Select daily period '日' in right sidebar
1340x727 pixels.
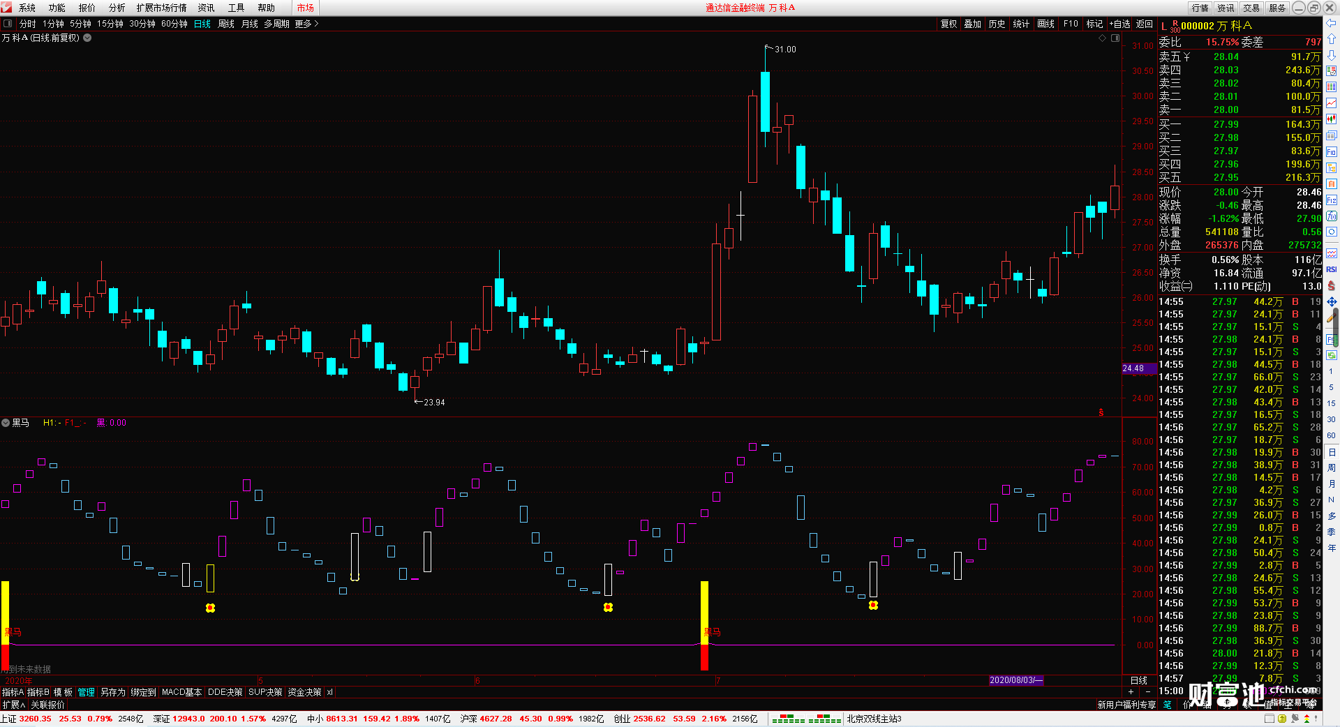1332,452
